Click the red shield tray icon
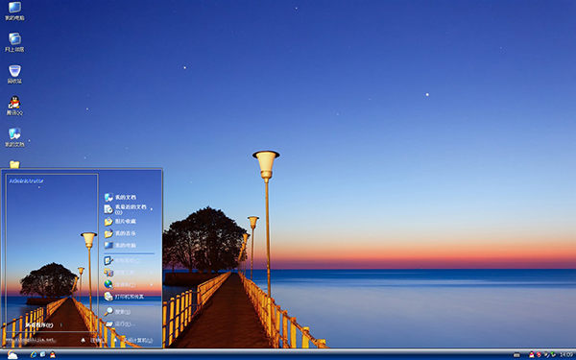This screenshot has height=360, width=576. tap(539, 355)
